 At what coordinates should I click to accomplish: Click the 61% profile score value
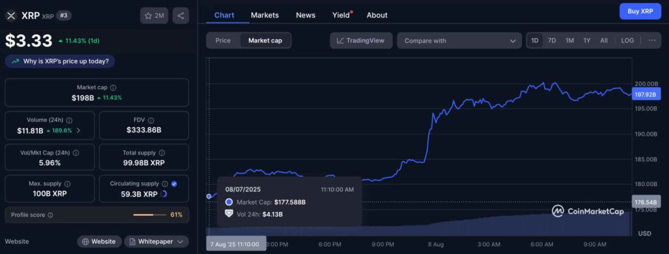click(176, 215)
